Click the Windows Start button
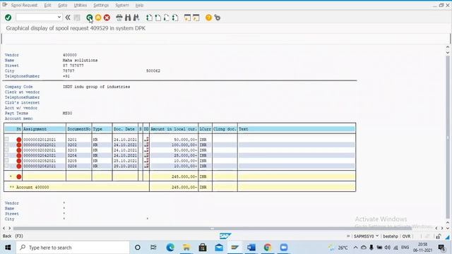Screen dimensions: 452x254 (8, 248)
